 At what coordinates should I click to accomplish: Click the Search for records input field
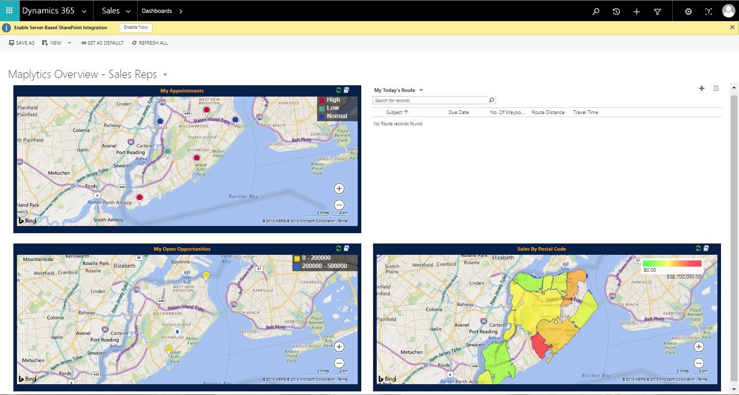[x=430, y=100]
